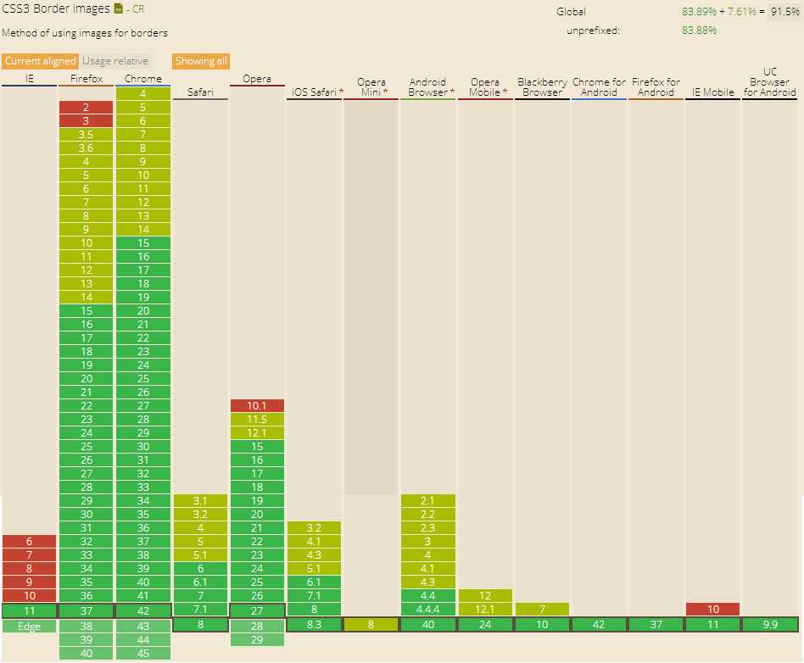Click the IE Mobile 11 cell

[x=712, y=625]
